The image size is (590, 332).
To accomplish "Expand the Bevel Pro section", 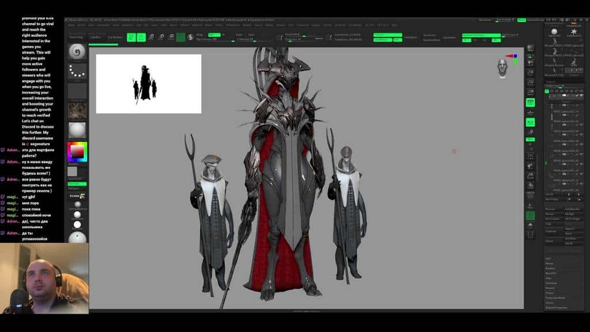I will coord(551,273).
